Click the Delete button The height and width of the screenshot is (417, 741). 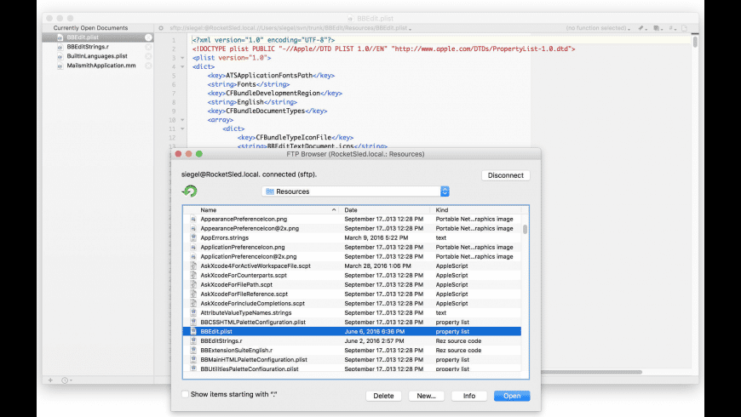(x=383, y=396)
